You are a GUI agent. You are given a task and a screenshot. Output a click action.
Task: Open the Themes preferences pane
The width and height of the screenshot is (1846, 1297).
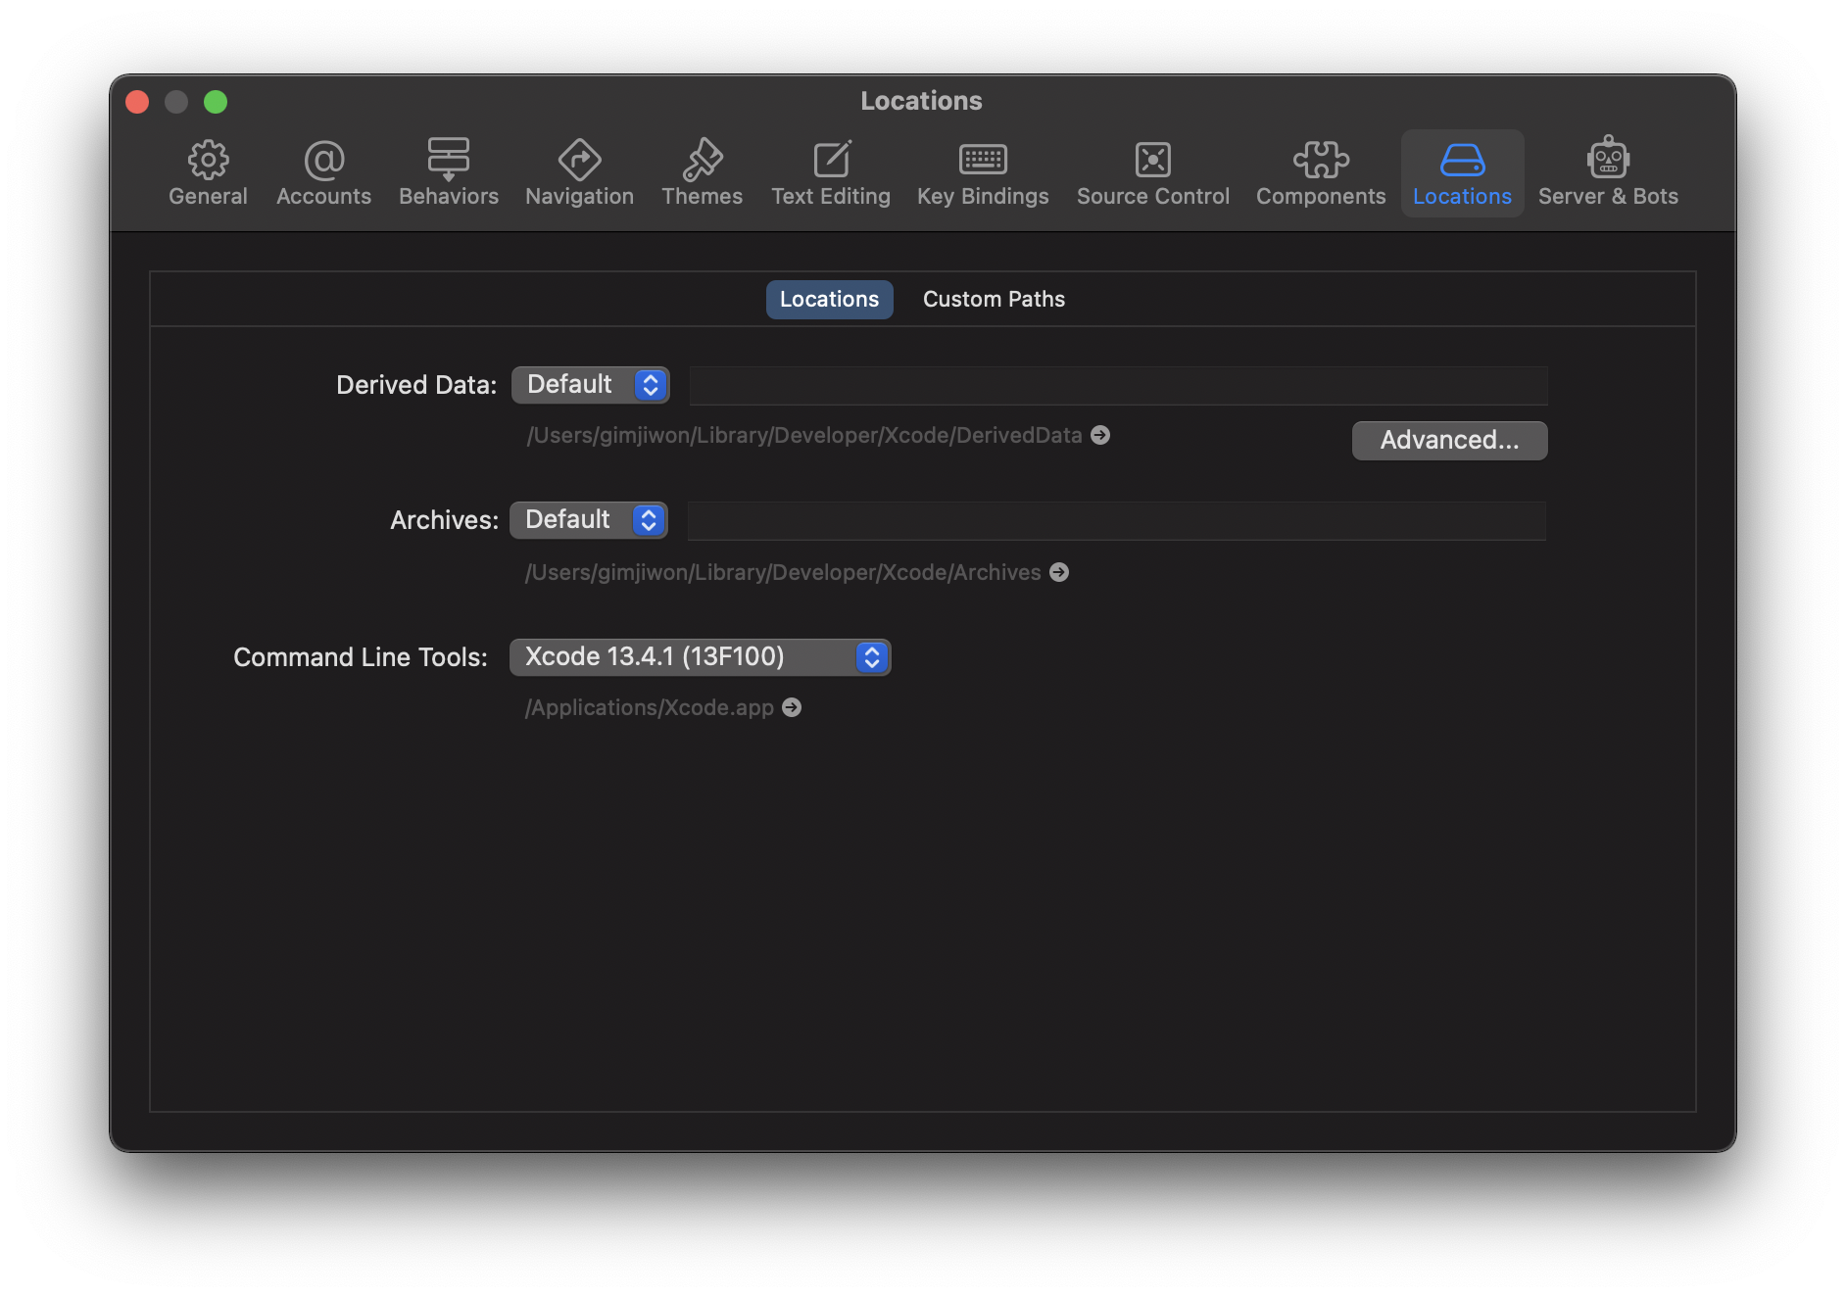[702, 173]
